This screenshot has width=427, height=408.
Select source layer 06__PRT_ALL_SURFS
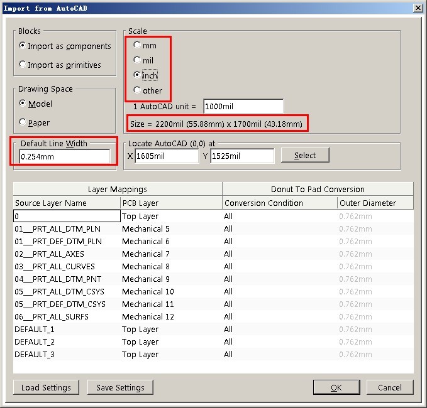click(x=67, y=316)
